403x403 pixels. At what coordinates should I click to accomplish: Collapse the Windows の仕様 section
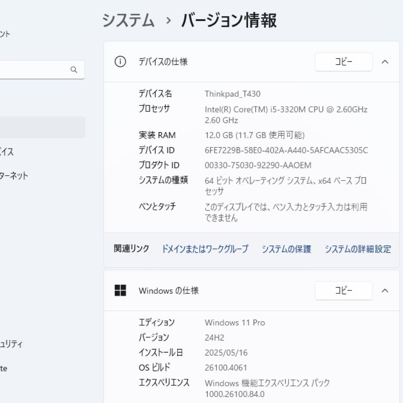tap(385, 291)
